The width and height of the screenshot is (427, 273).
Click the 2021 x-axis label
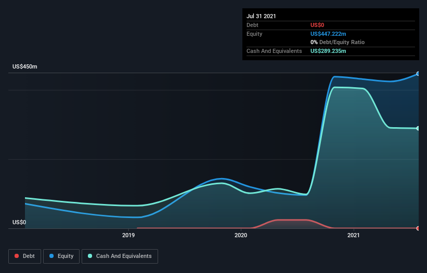tap(354, 235)
